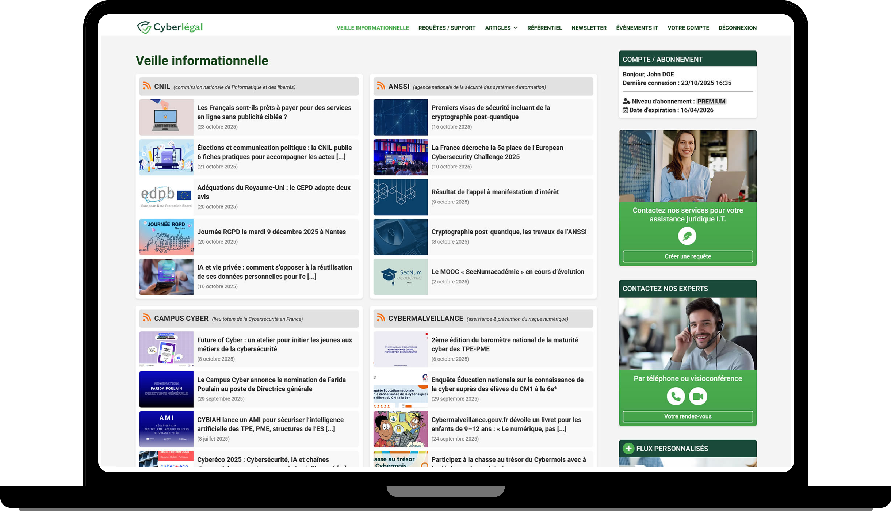Open the Référentiel menu item

coord(544,28)
